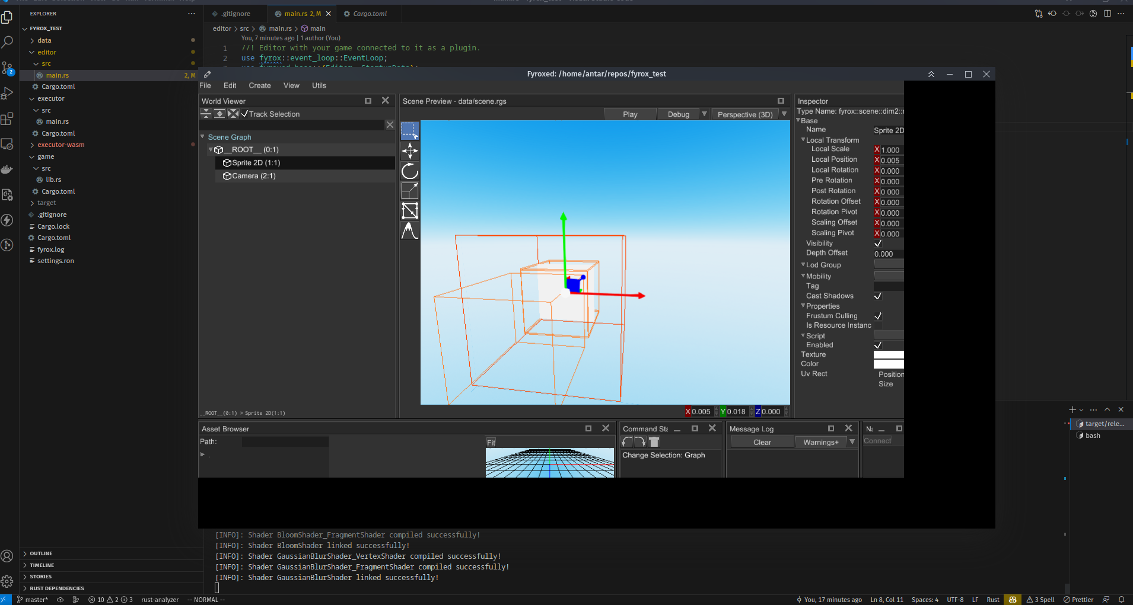Viewport: 1133px width, 605px height.
Task: Select the Rotate tool
Action: point(409,171)
